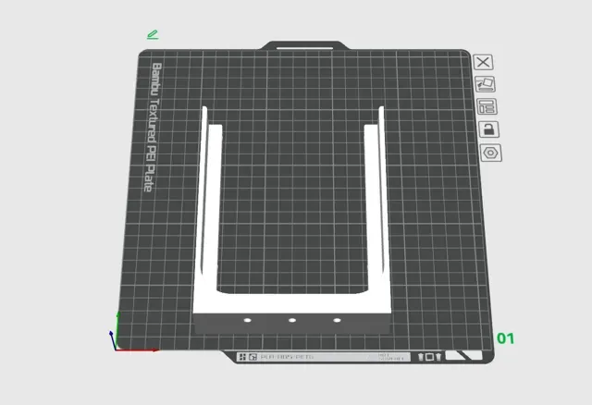Click the Bambu Textured PEI Plate label

point(154,128)
